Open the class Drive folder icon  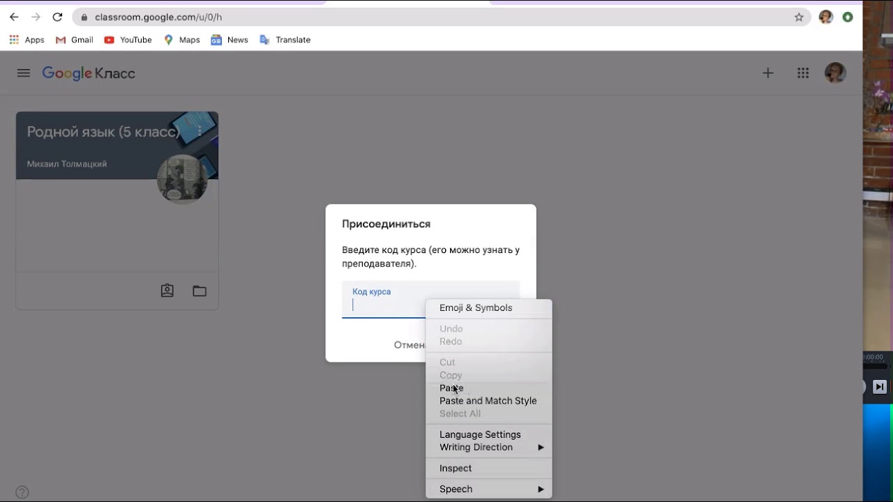tap(200, 291)
